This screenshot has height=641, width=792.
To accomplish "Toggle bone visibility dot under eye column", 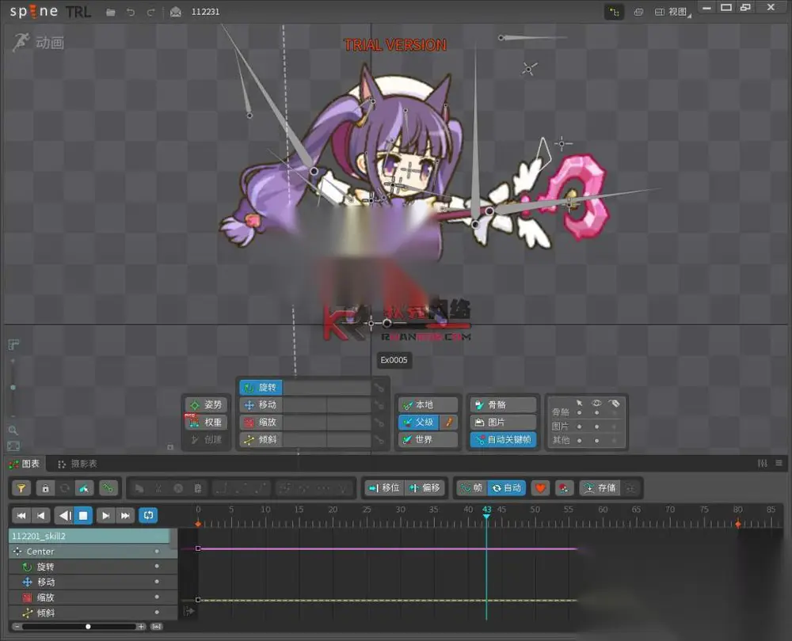I will click(x=596, y=413).
